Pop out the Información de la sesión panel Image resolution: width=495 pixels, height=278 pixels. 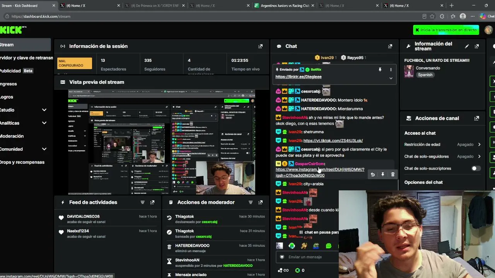click(x=260, y=46)
